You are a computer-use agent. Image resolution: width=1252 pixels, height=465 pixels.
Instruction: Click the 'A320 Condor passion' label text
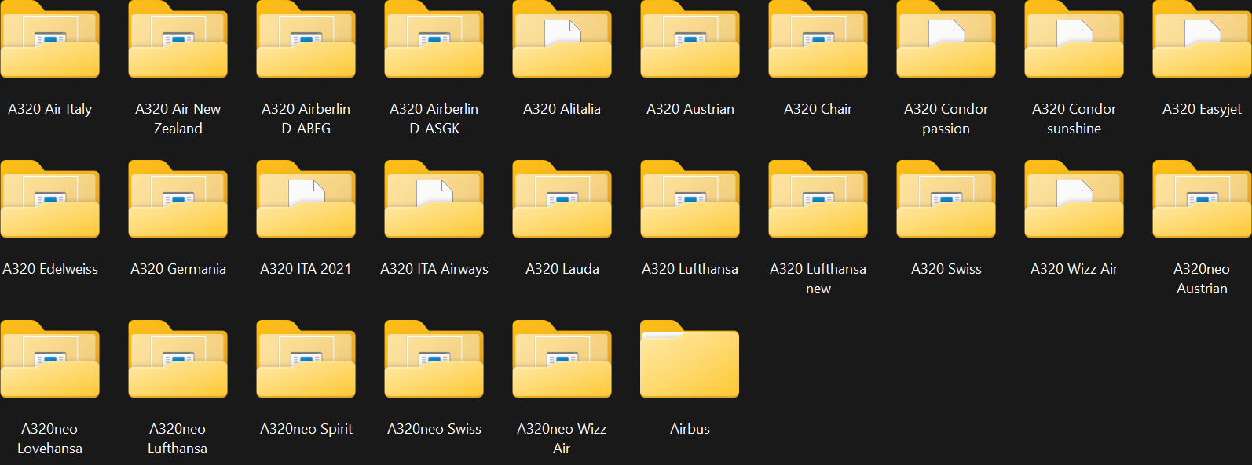tap(946, 118)
